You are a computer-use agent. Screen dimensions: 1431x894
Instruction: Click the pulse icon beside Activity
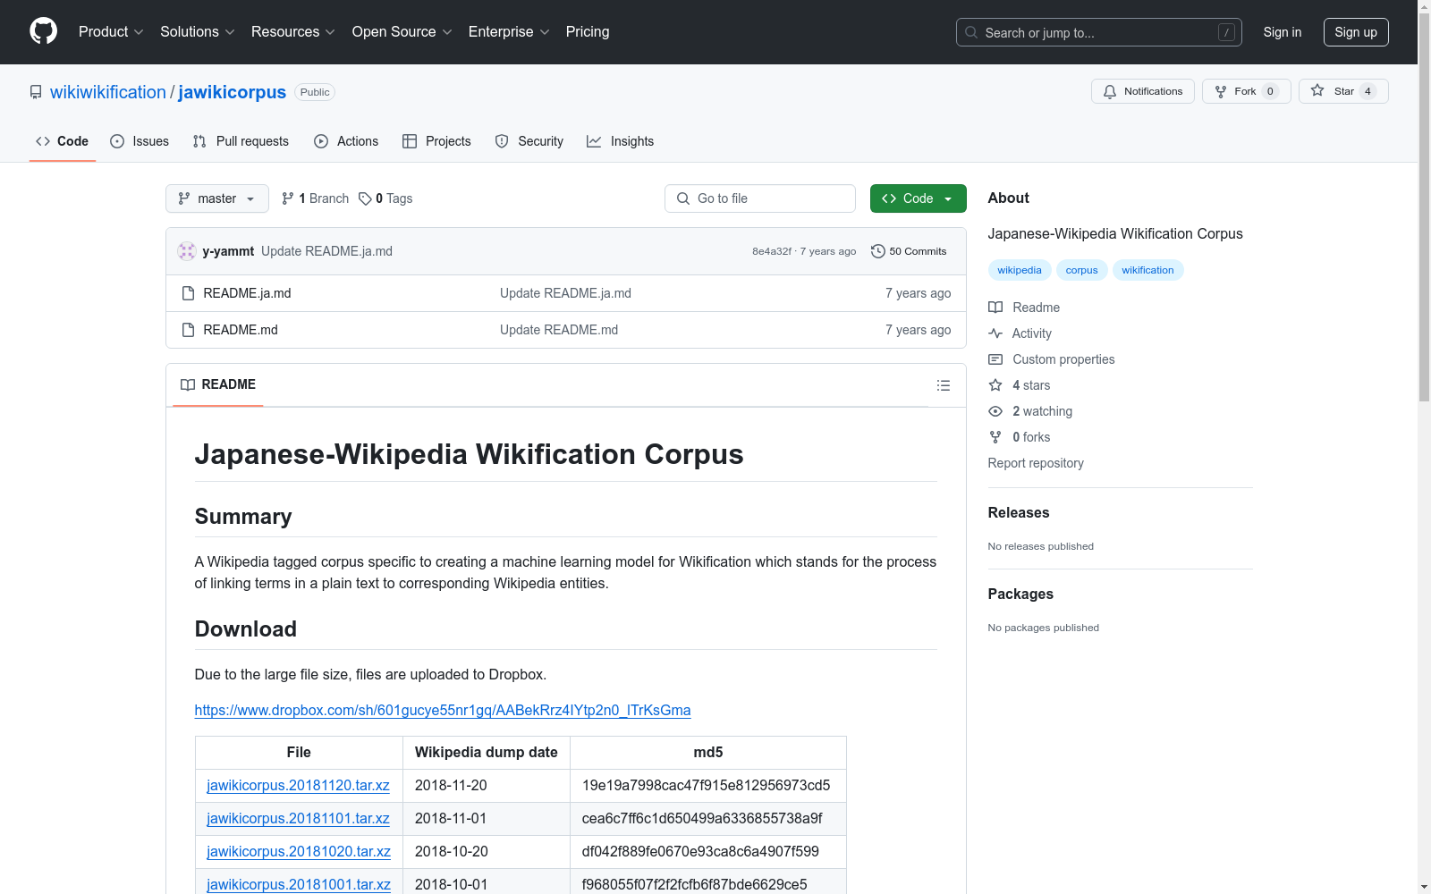[x=995, y=333]
